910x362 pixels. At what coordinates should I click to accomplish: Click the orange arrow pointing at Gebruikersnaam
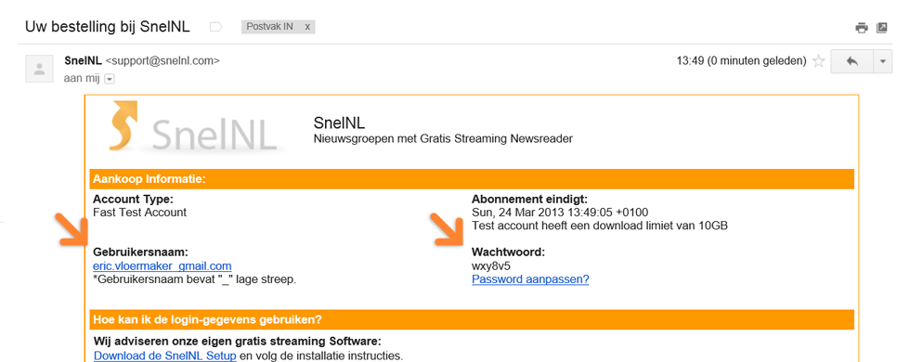coord(73,230)
